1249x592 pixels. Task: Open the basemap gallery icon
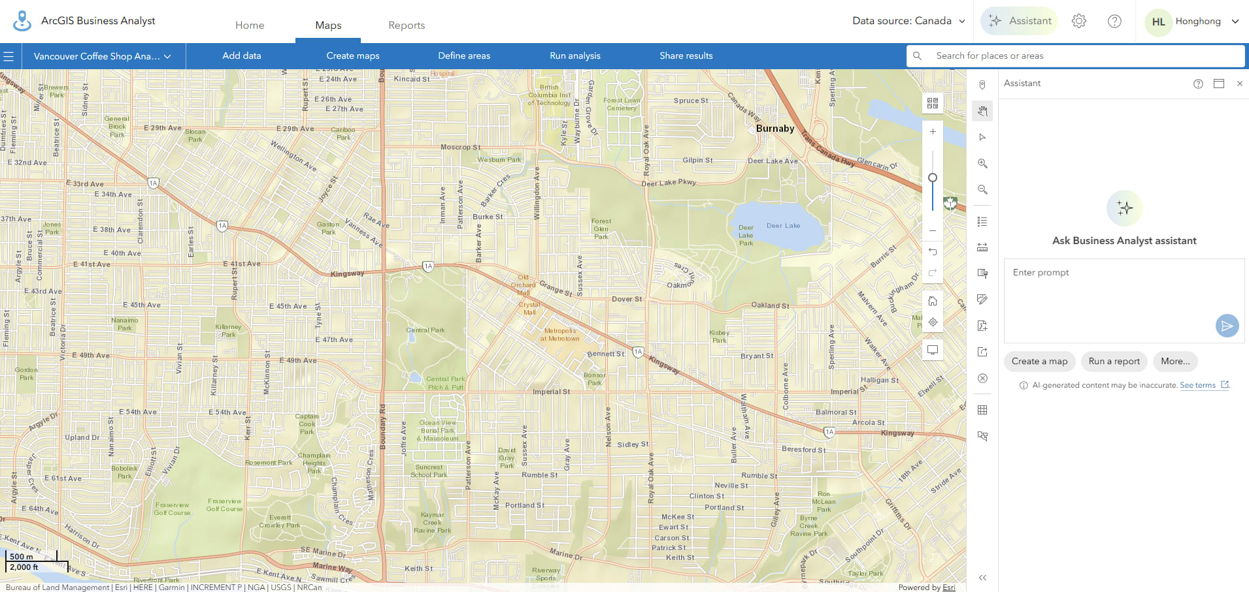(x=933, y=103)
